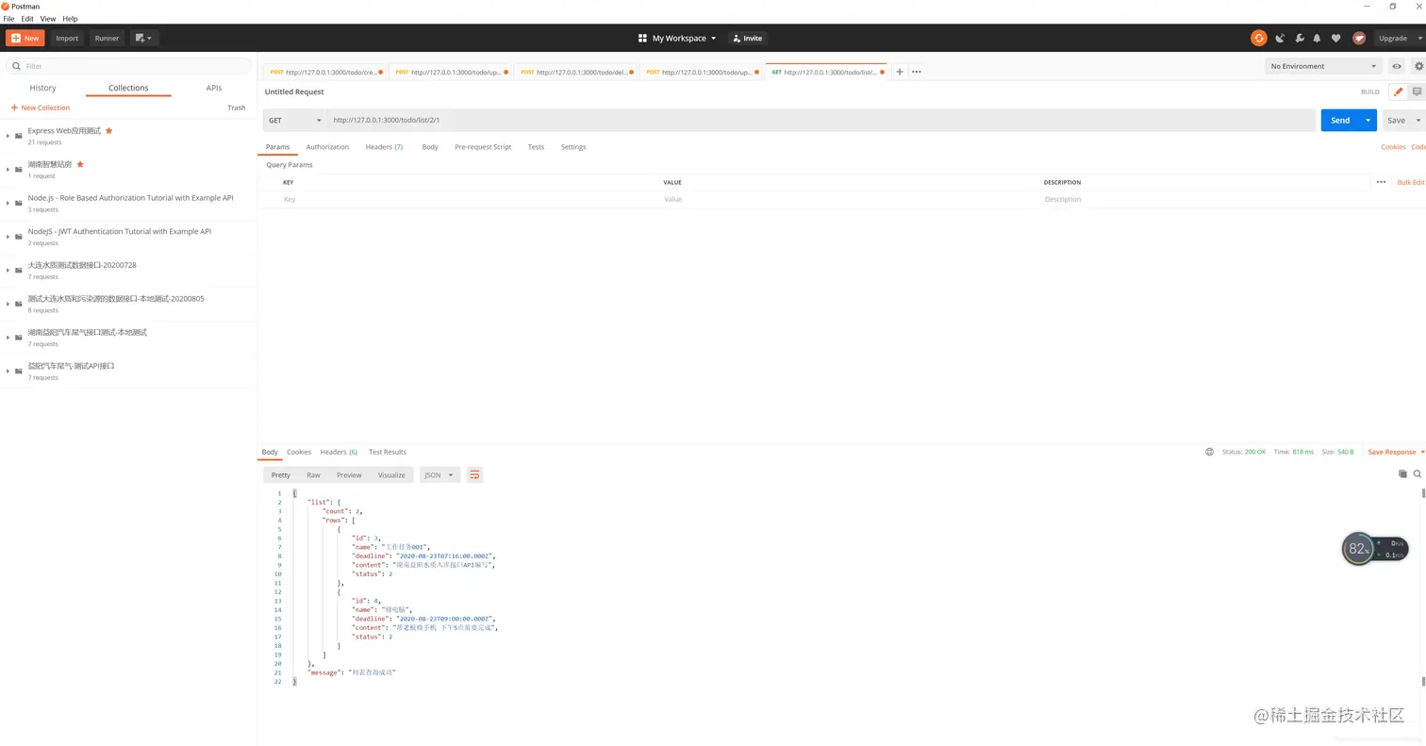Image resolution: width=1426 pixels, height=746 pixels.
Task: Open the Pre-request Script tab
Action: click(x=483, y=147)
